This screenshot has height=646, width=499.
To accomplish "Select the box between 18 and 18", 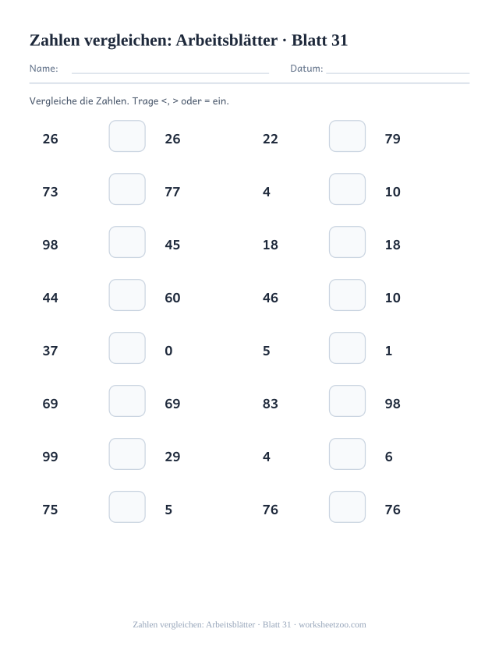I will pyautogui.click(x=347, y=242).
